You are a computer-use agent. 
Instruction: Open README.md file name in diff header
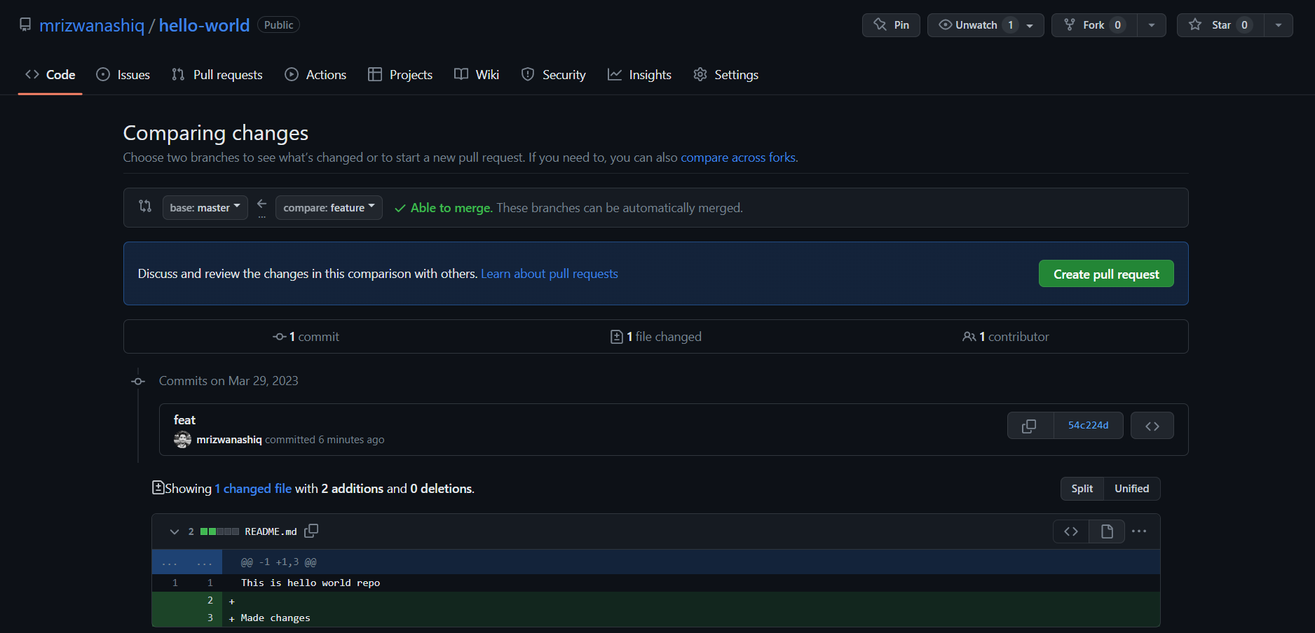click(271, 531)
